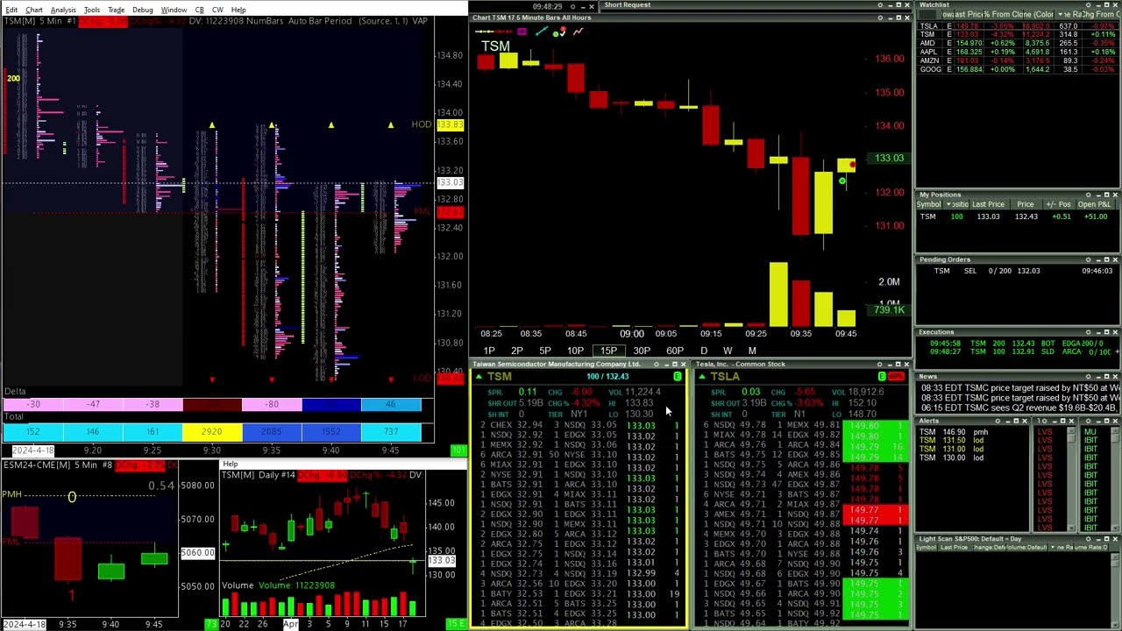Click the magenta square icon in TSM chart toolbar
The width and height of the screenshot is (1122, 631).
coord(522,32)
